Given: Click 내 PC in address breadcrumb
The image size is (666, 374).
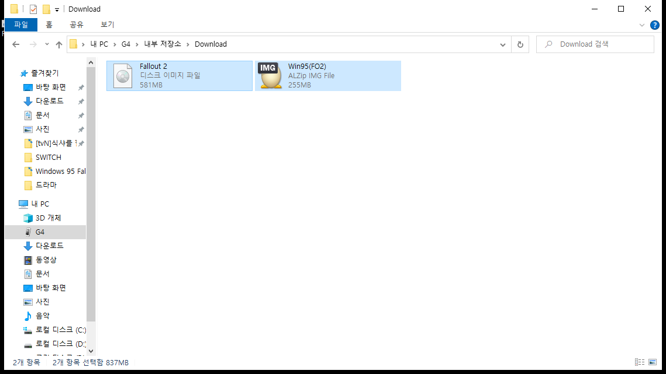Looking at the screenshot, I should click(99, 44).
